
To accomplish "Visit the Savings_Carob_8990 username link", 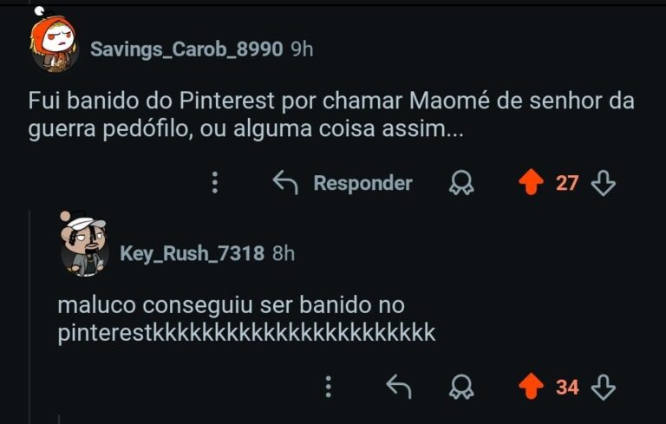I will coord(186,49).
